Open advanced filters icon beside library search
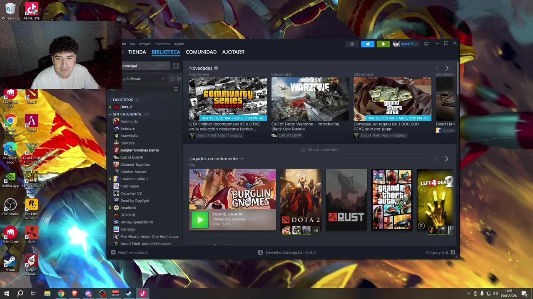 point(176,89)
